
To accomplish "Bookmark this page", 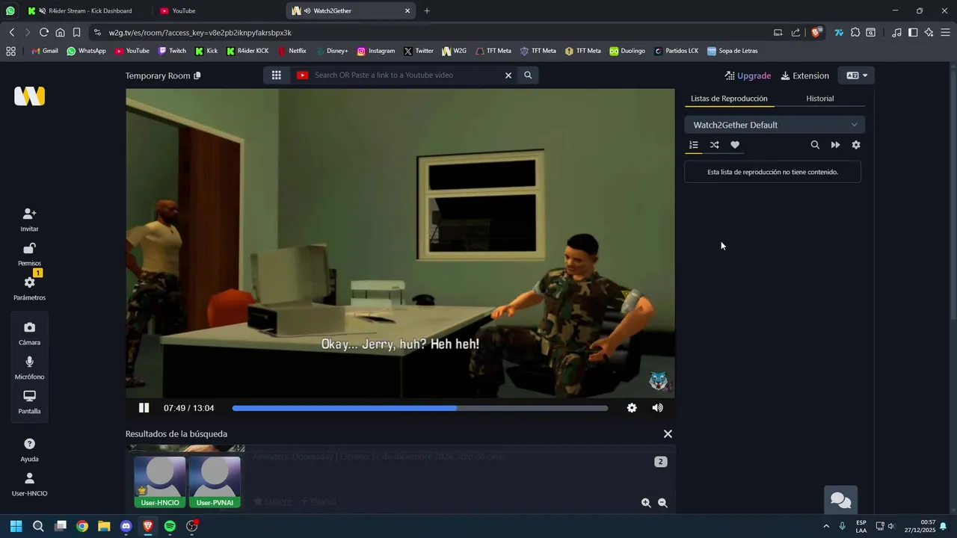I will click(x=76, y=32).
